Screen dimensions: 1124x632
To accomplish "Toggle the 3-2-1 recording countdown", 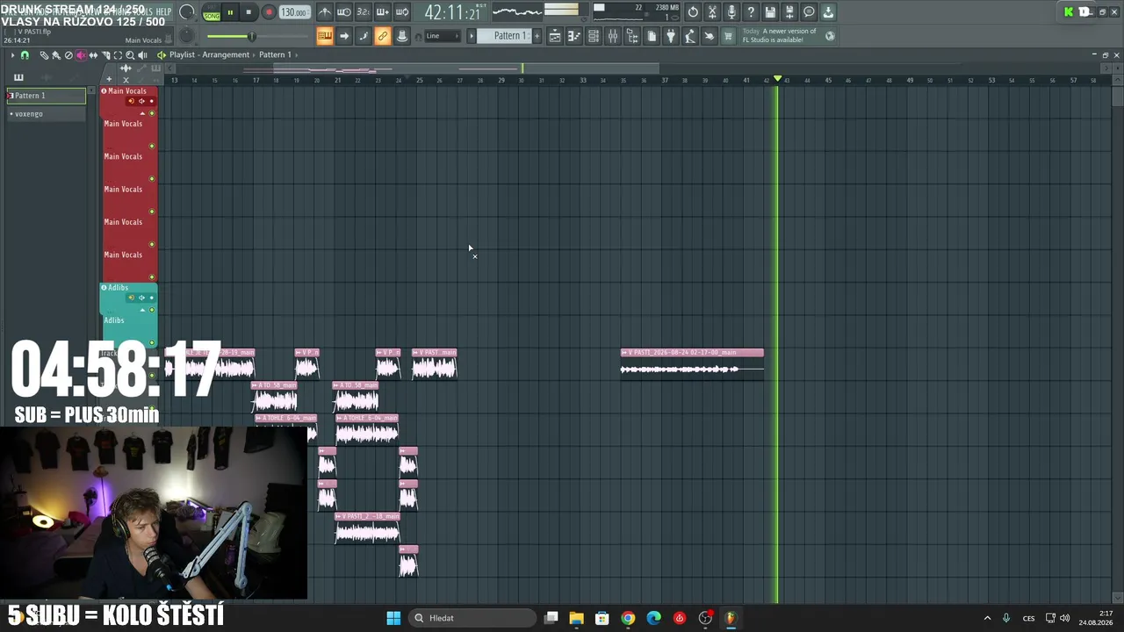I will (364, 12).
